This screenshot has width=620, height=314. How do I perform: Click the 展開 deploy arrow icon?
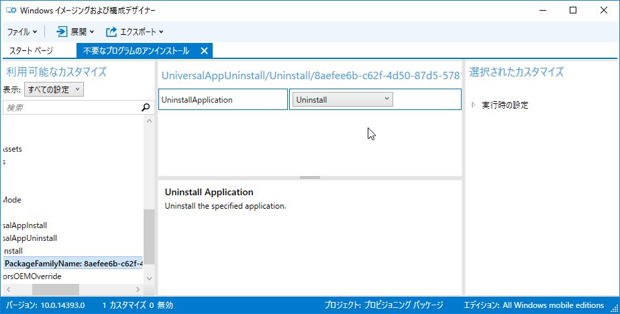click(x=62, y=32)
